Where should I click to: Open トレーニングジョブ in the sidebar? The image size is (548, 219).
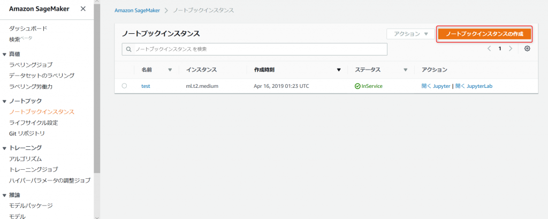34,170
